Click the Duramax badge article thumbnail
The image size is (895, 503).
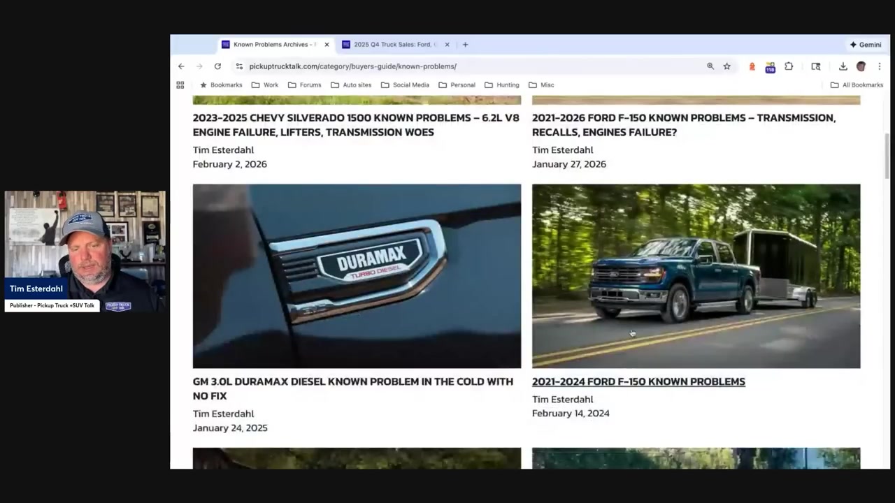point(357,276)
